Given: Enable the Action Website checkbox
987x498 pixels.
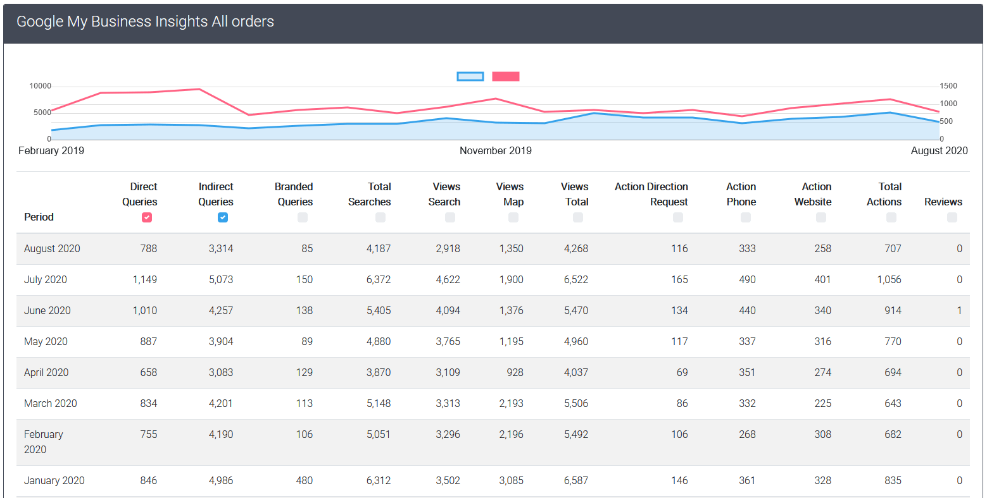Looking at the screenshot, I should pos(821,217).
